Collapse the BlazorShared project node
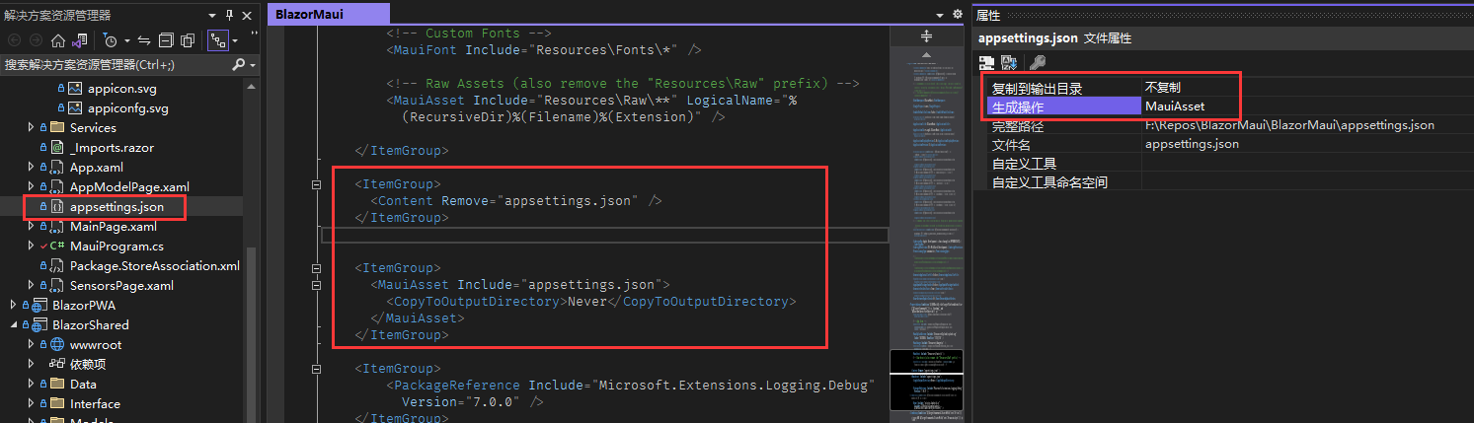 coord(14,324)
